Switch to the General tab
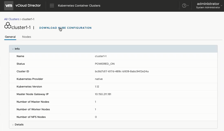This screenshot has width=224, height=131. tap(10, 37)
